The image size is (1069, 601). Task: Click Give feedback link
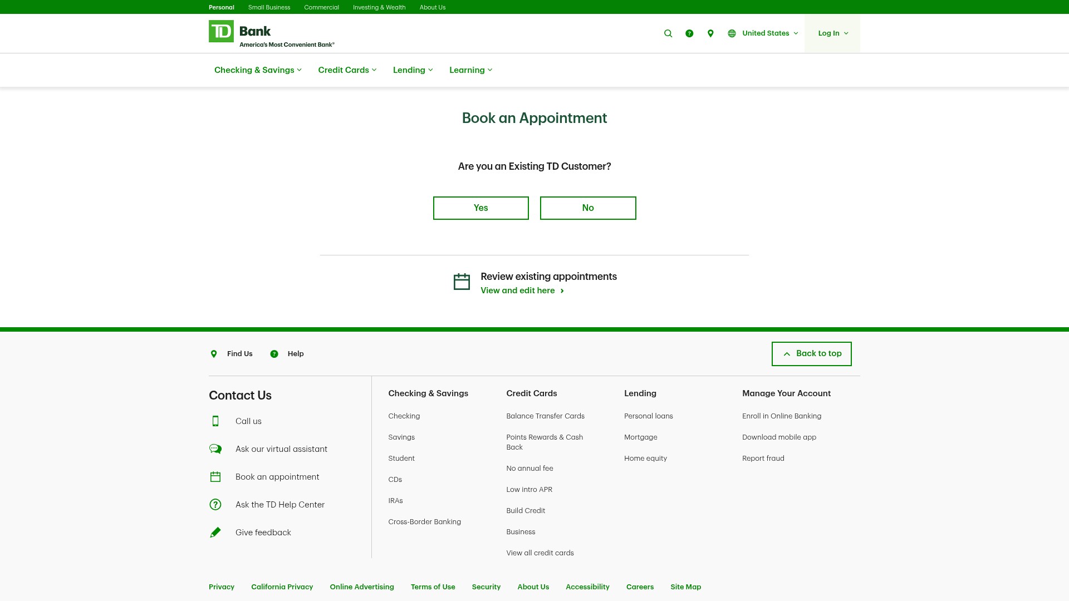coord(263,533)
